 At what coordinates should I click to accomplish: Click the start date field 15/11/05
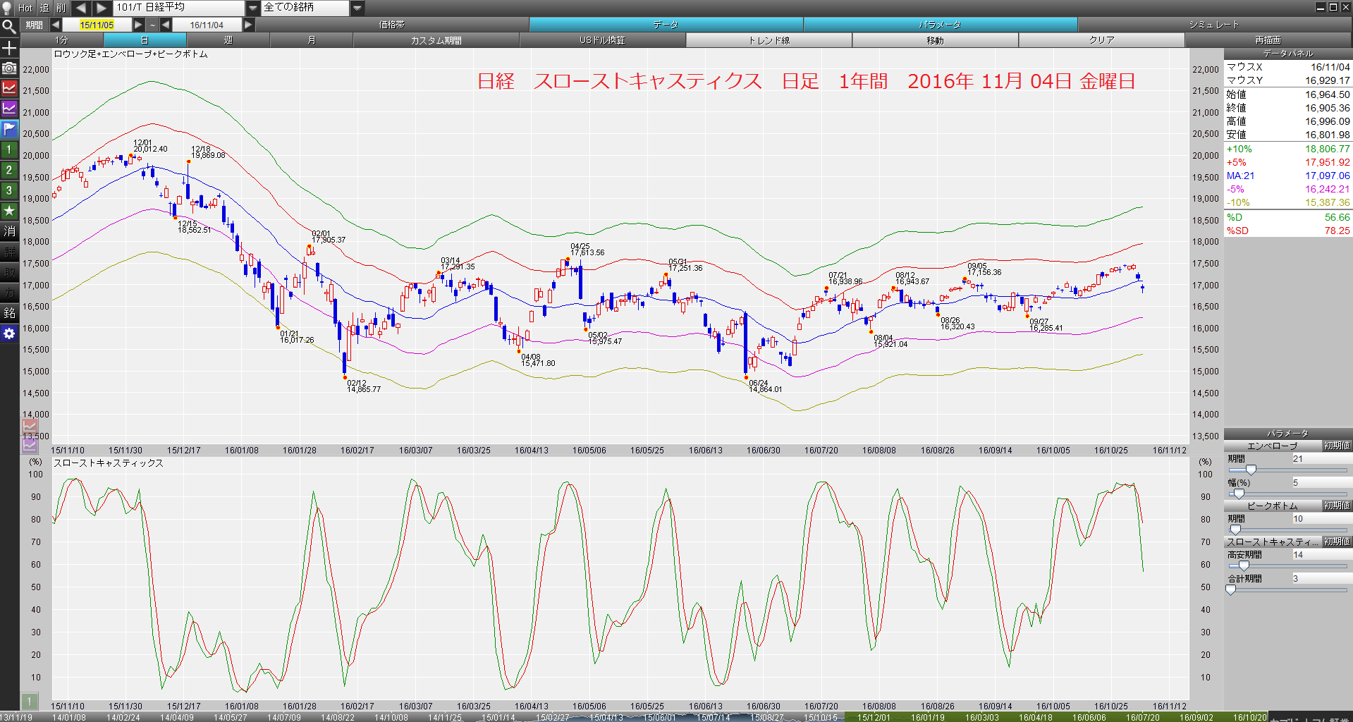point(97,25)
